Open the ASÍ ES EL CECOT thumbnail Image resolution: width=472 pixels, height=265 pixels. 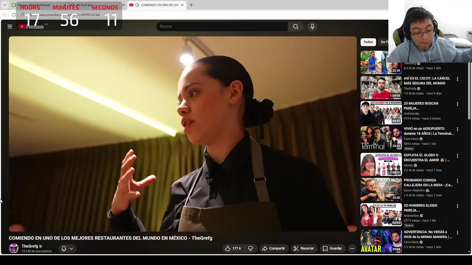tap(381, 88)
